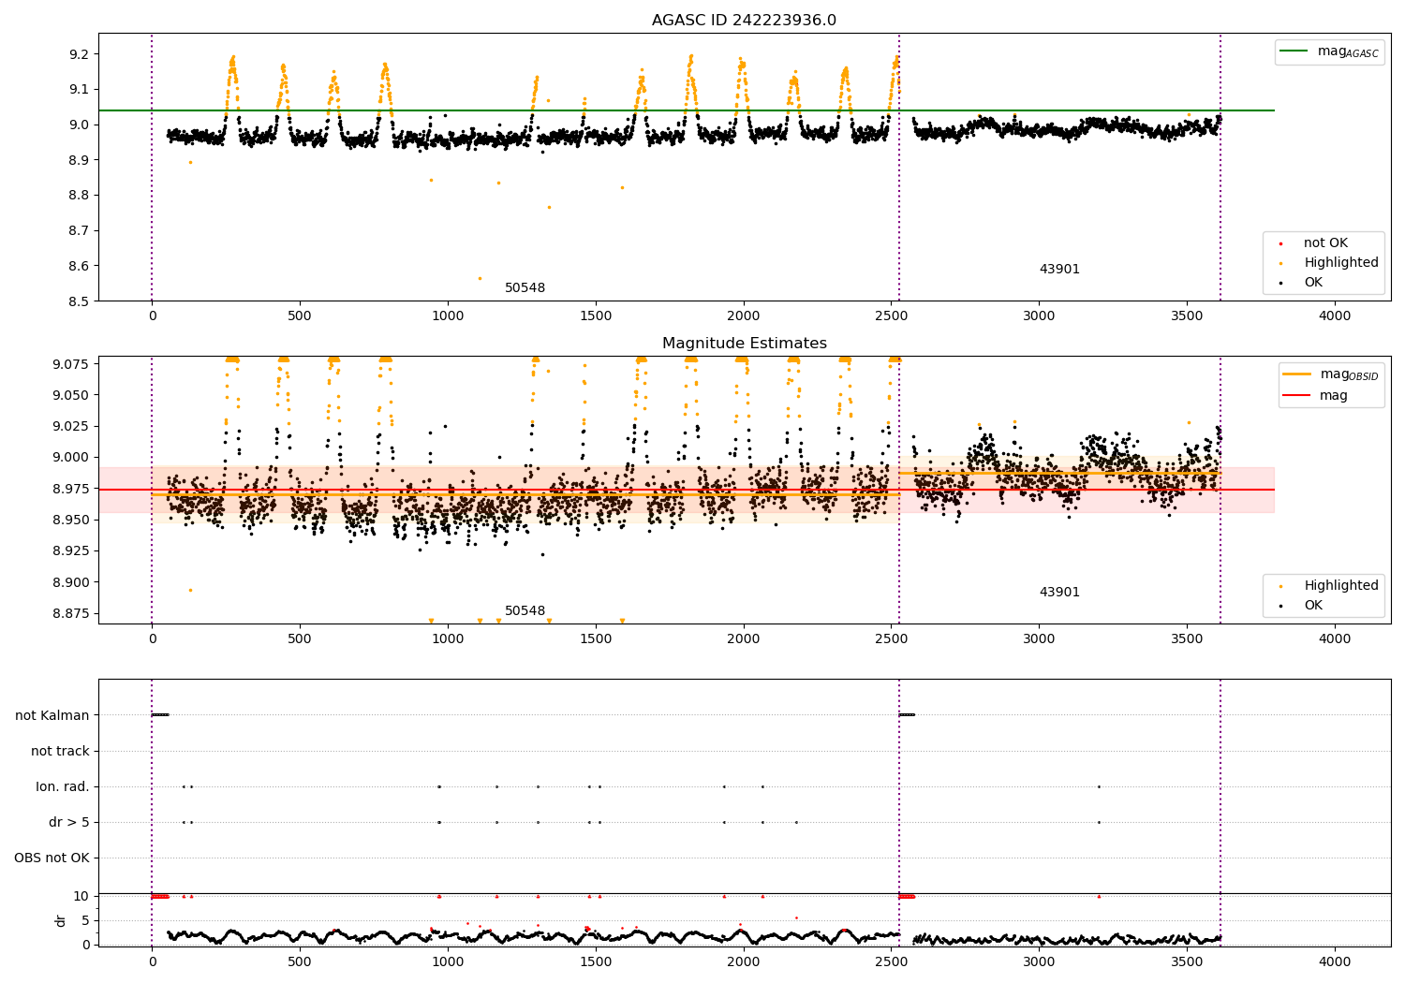Image resolution: width=1405 pixels, height=983 pixels.
Task: Click the 5 tick on the dr axis
Action: 86,920
